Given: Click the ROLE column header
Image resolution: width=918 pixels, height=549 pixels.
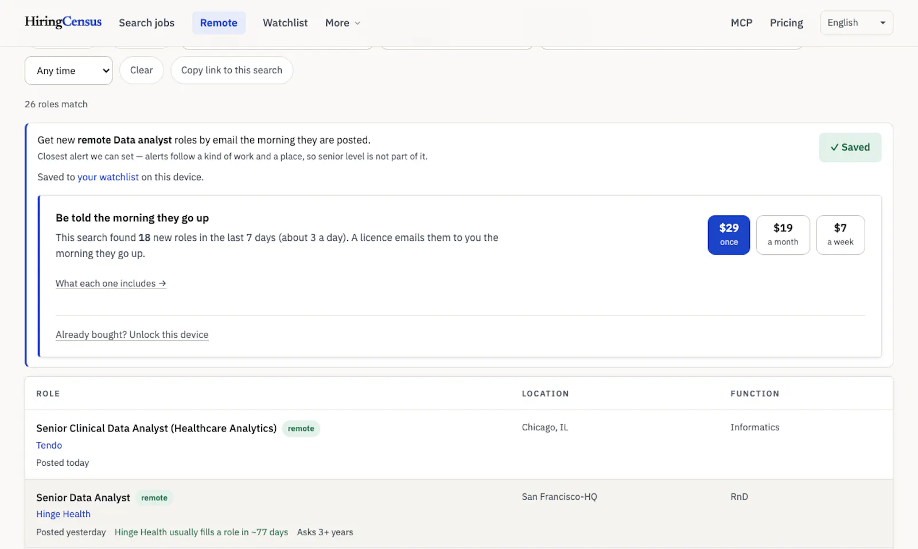Looking at the screenshot, I should tap(48, 394).
